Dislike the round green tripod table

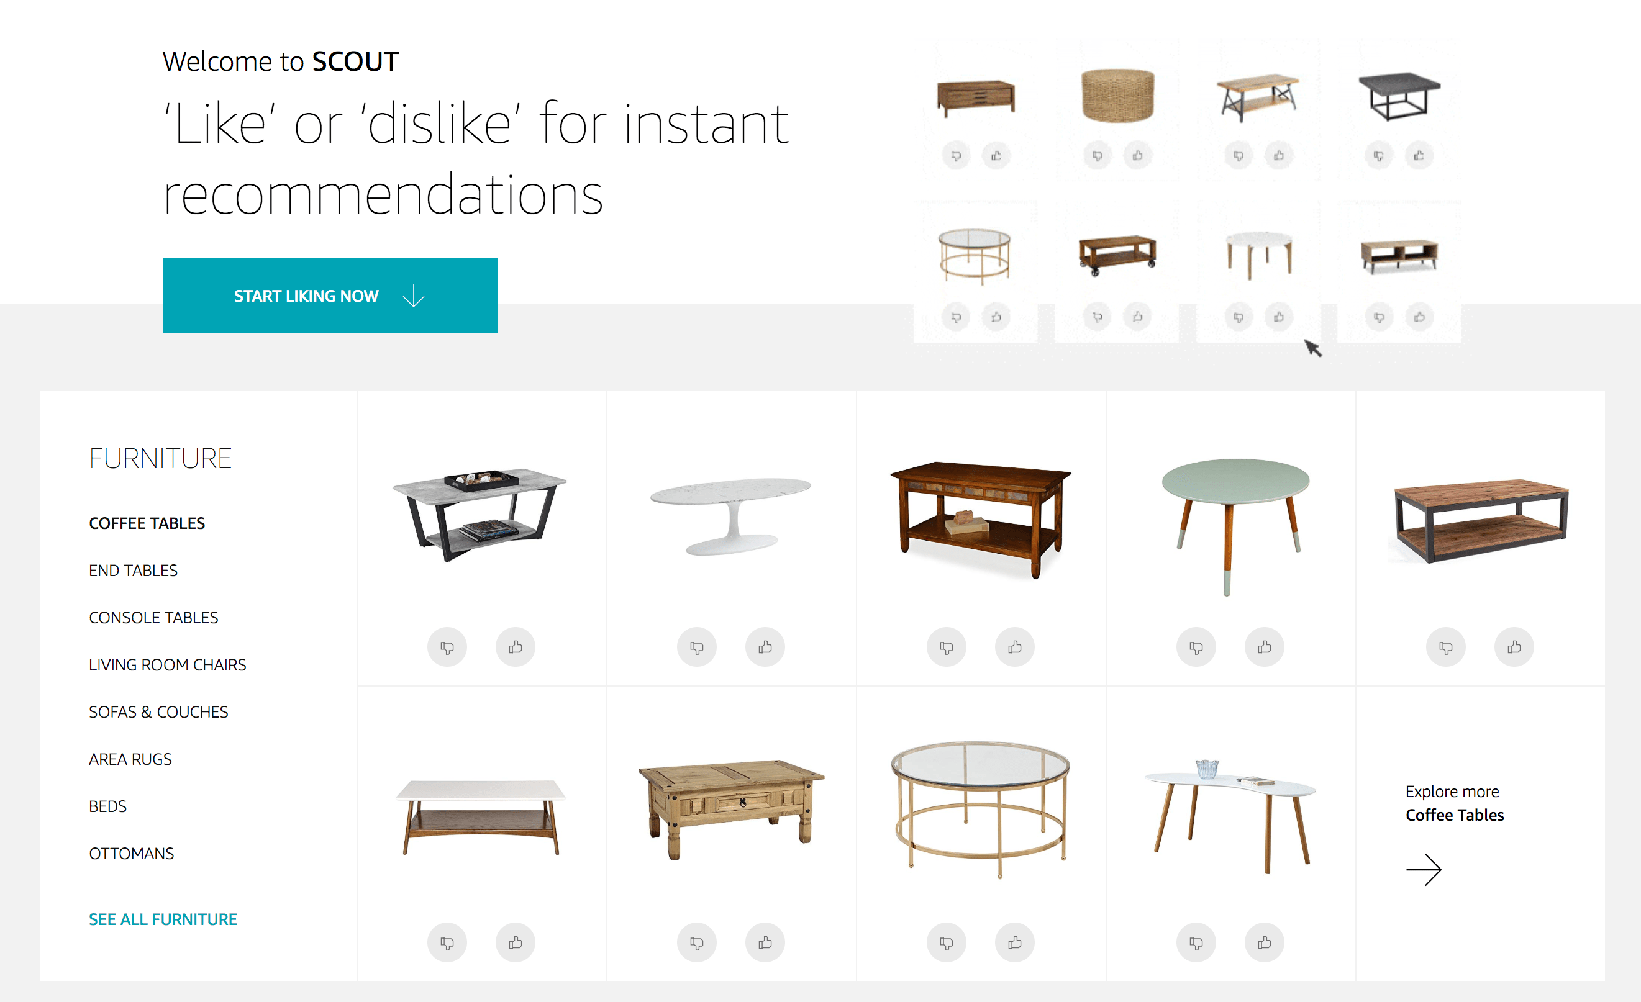click(x=1196, y=646)
